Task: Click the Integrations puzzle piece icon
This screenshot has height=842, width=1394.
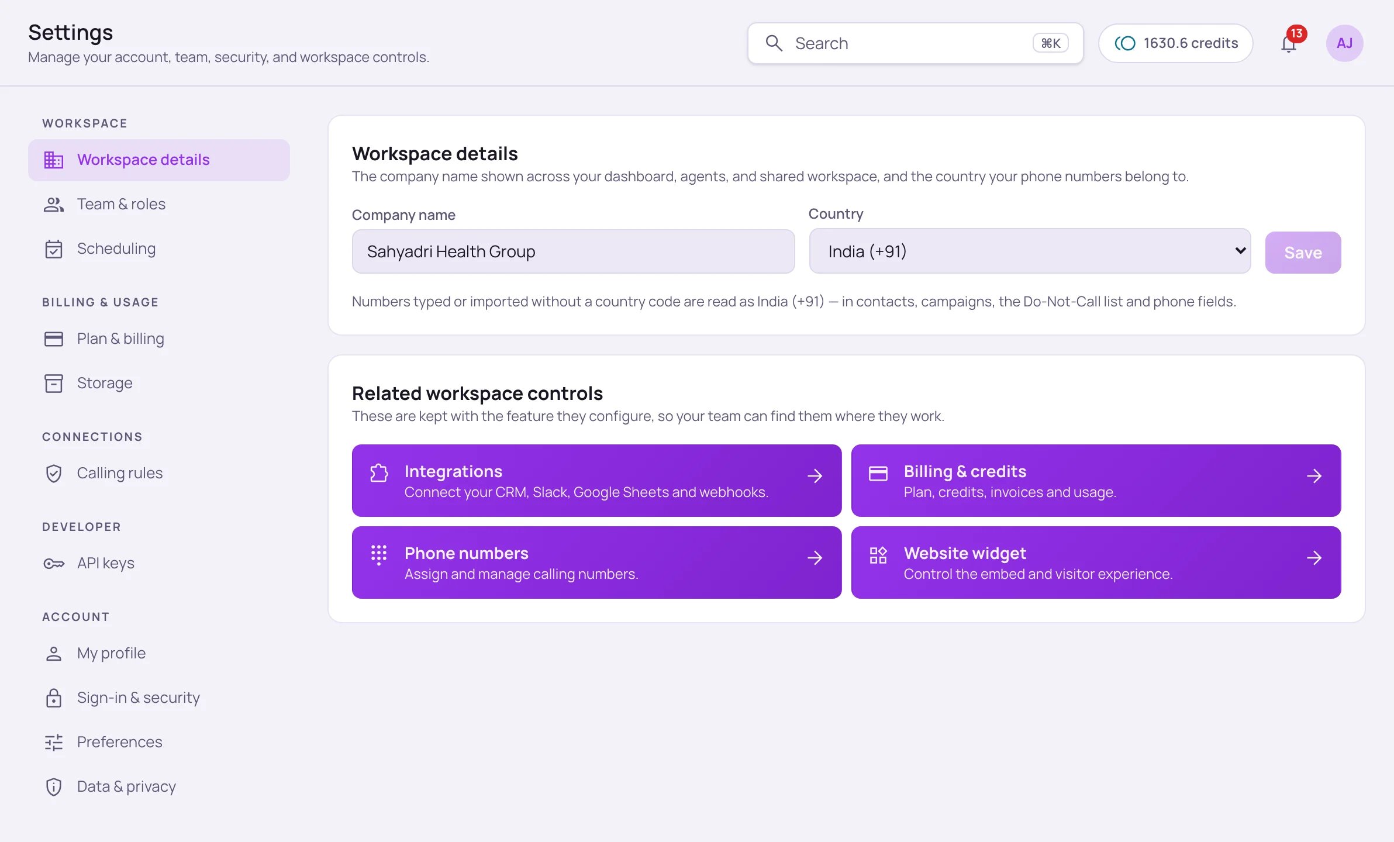Action: [x=379, y=472]
